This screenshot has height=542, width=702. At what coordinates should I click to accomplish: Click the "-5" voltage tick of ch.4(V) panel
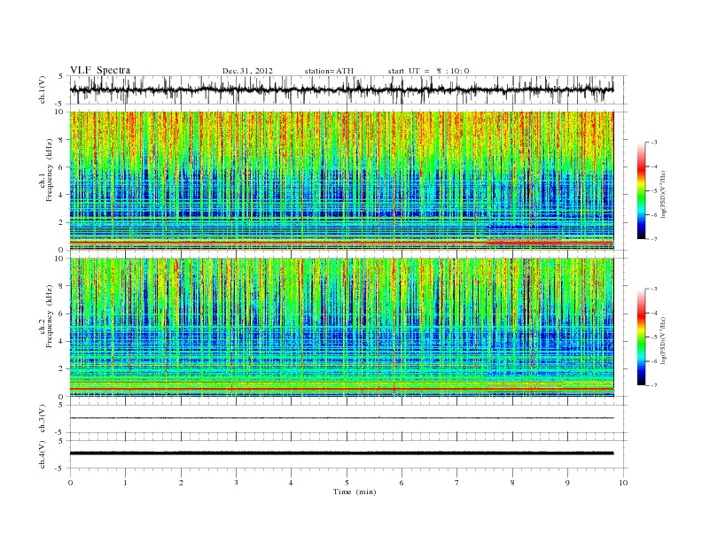(60, 468)
